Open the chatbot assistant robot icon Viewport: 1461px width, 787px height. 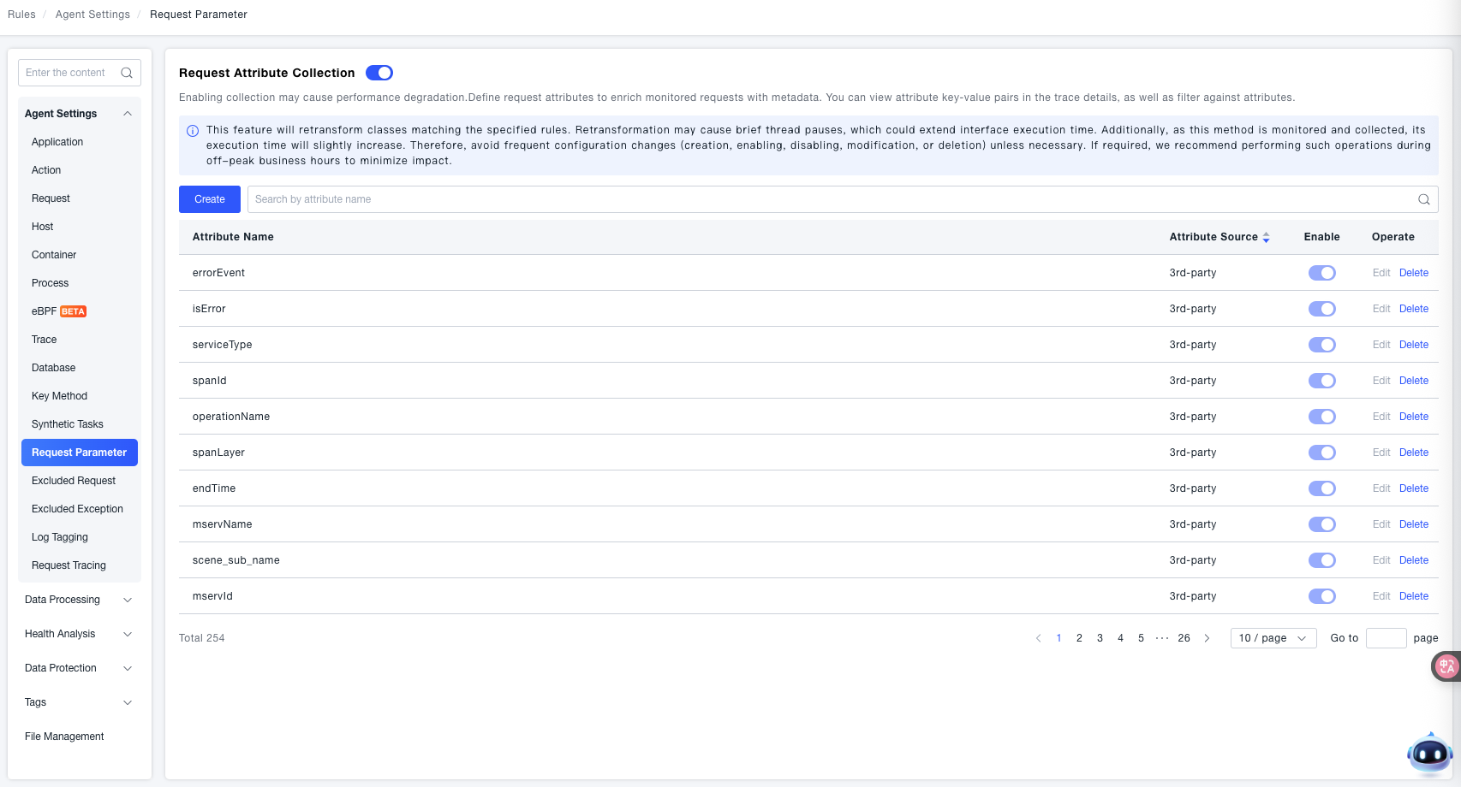tap(1429, 754)
